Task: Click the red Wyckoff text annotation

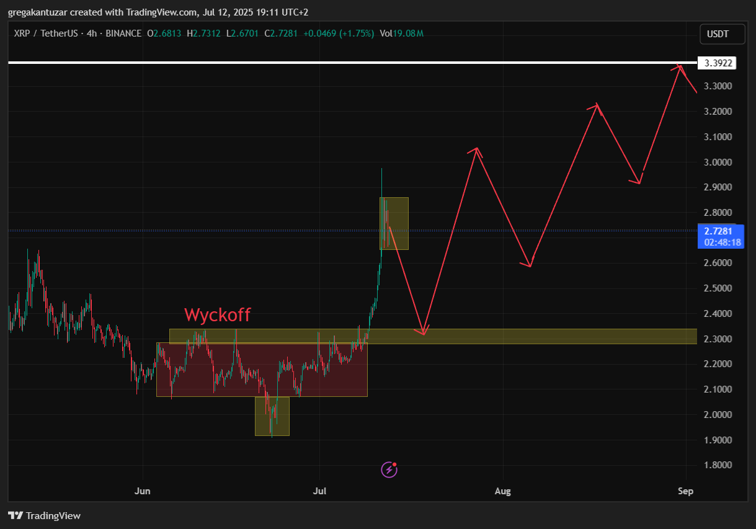Action: tap(218, 314)
